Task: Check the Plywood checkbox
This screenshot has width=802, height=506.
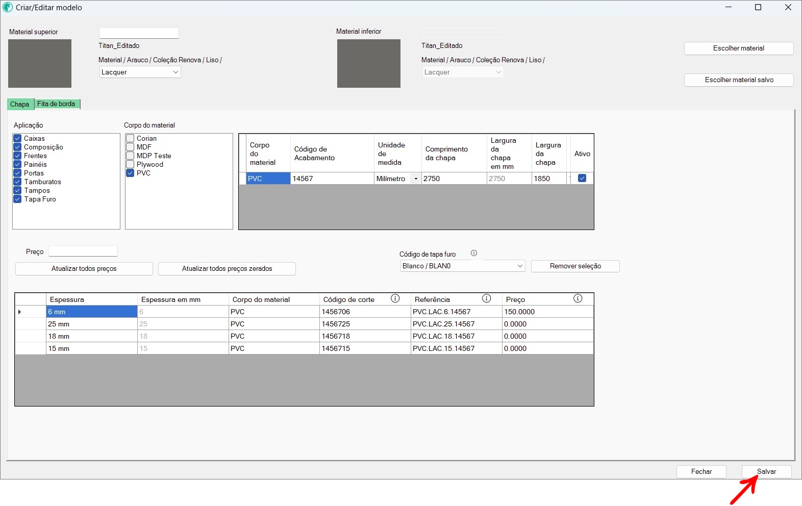Action: 130,164
